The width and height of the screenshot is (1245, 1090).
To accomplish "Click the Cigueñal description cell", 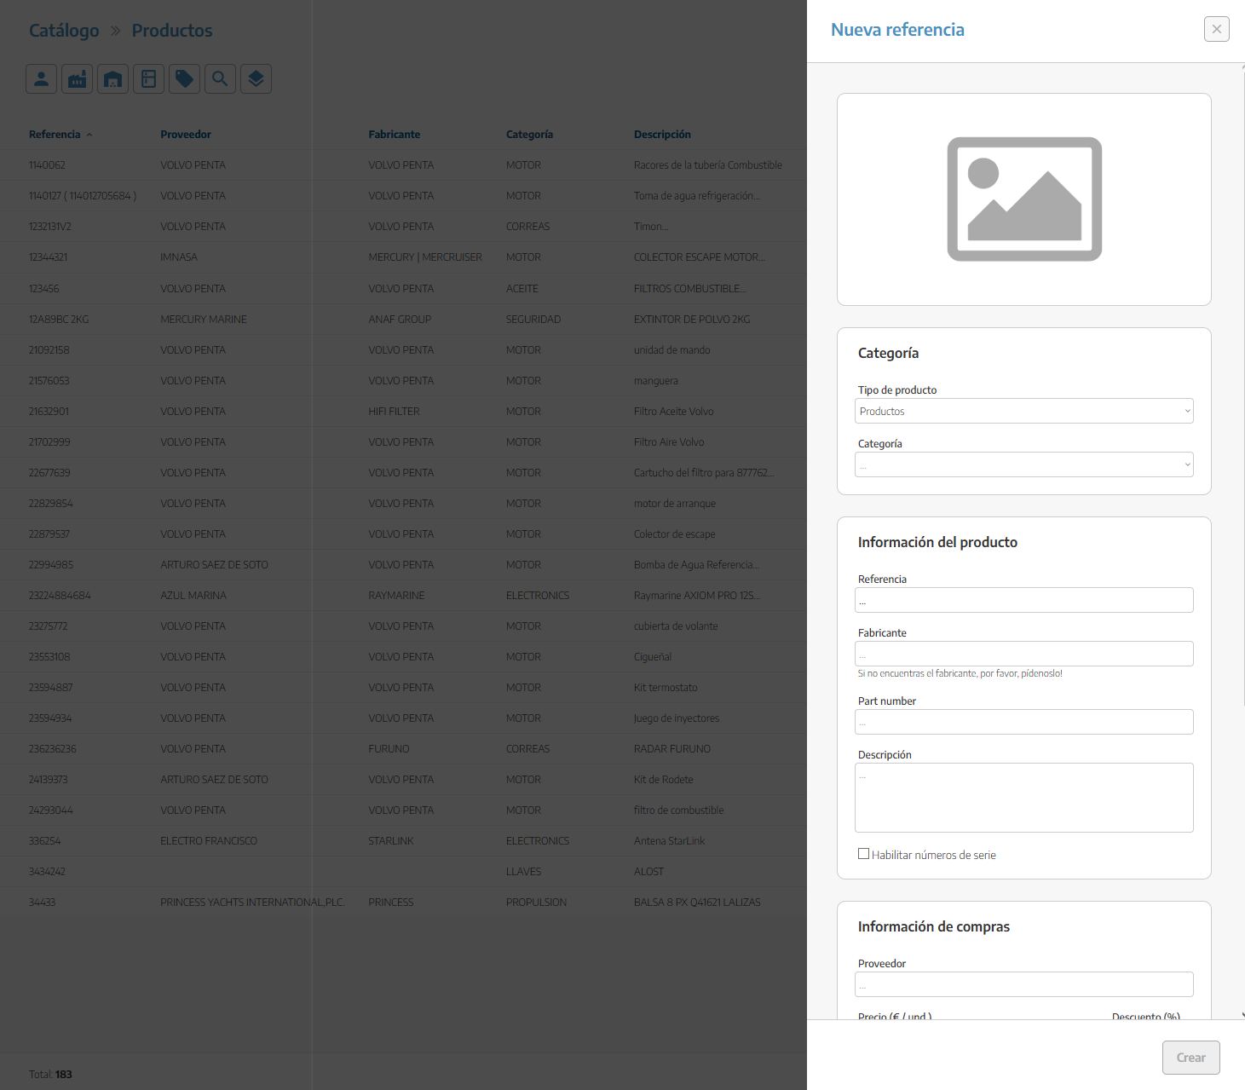I will point(653,657).
